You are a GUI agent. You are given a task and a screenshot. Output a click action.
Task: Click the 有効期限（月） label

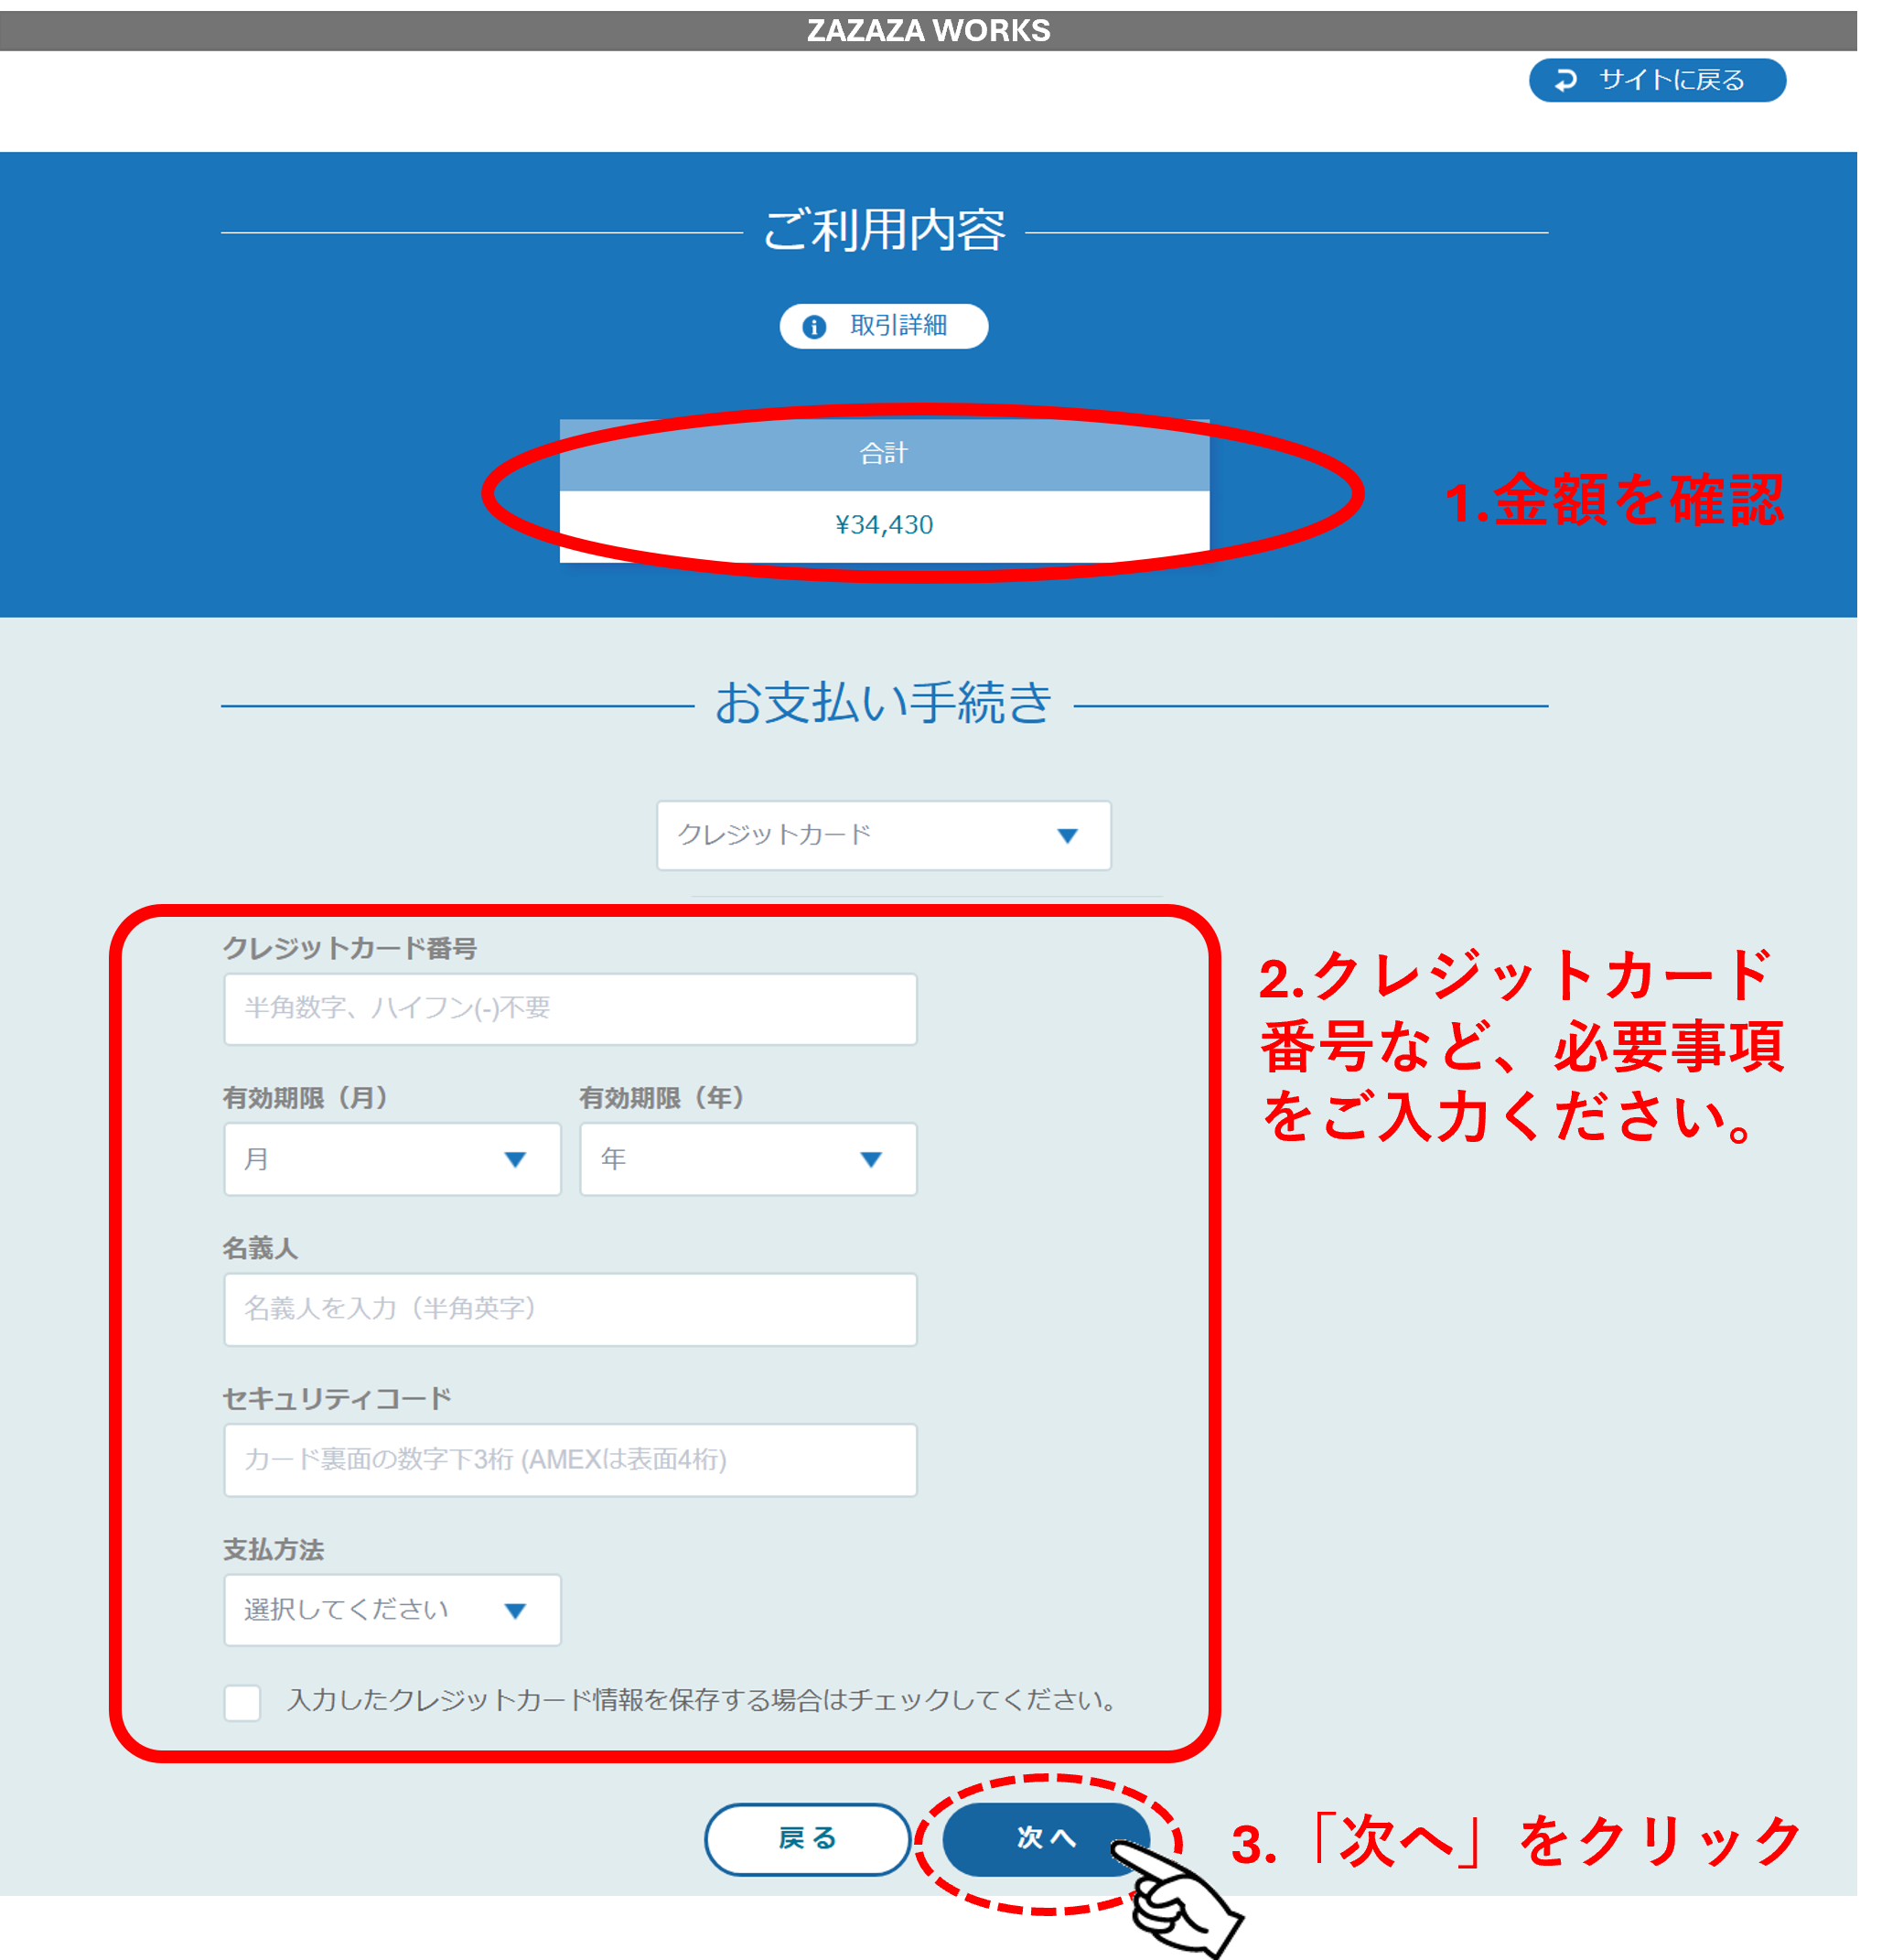[x=306, y=1098]
